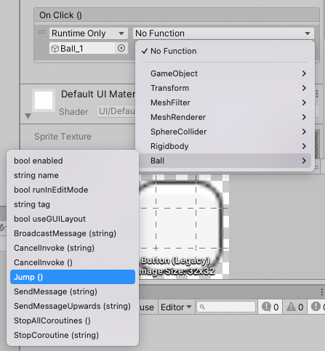Select SendMessage (string) function
The width and height of the screenshot is (325, 351).
pos(73,291)
